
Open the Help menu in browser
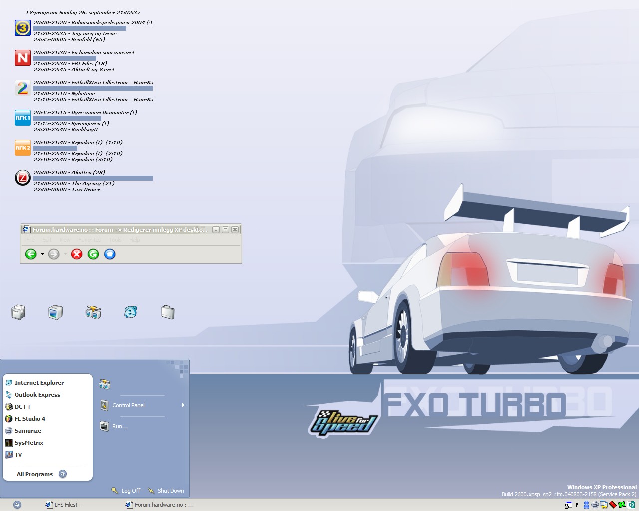point(135,240)
